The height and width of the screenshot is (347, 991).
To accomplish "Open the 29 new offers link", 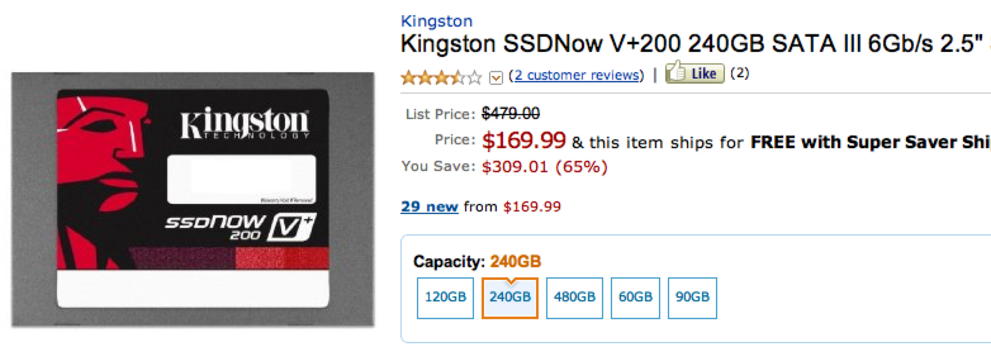I will pyautogui.click(x=429, y=206).
